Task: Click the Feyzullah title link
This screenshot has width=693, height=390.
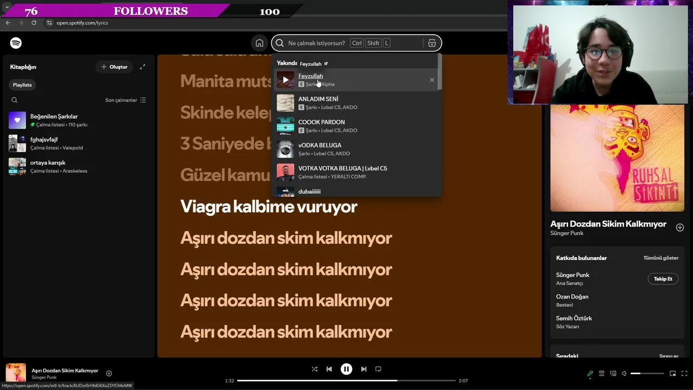Action: [310, 76]
